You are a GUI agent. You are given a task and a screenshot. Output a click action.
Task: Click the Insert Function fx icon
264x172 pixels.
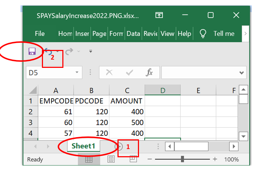point(149,73)
